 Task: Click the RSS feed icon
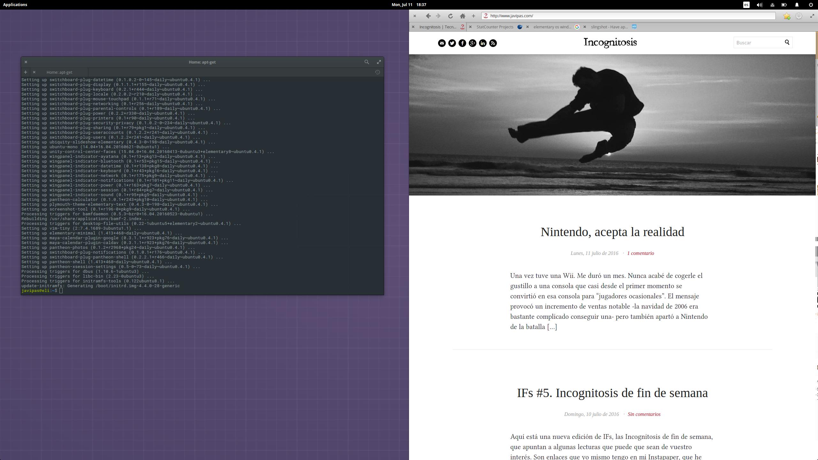(x=493, y=43)
